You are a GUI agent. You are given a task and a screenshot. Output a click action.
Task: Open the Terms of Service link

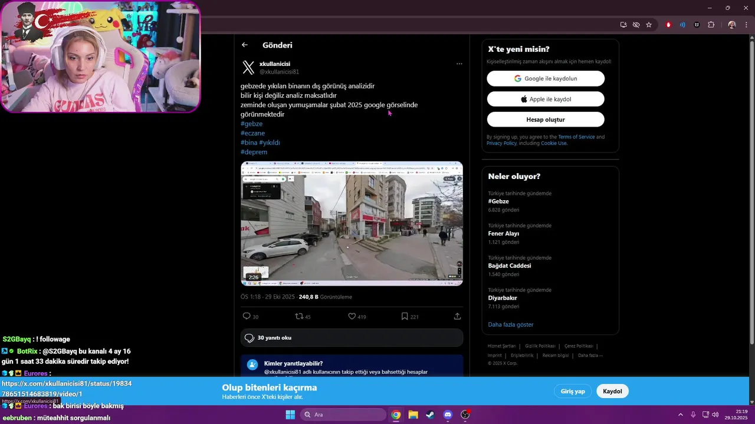(x=576, y=137)
